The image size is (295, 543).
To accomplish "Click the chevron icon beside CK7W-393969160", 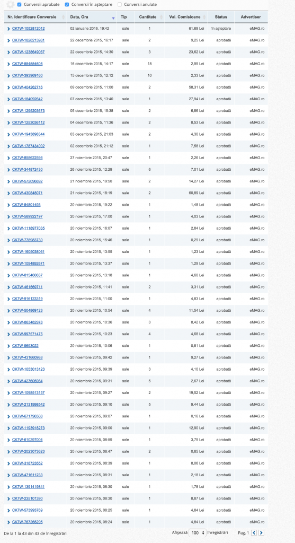I will tap(8, 75).
